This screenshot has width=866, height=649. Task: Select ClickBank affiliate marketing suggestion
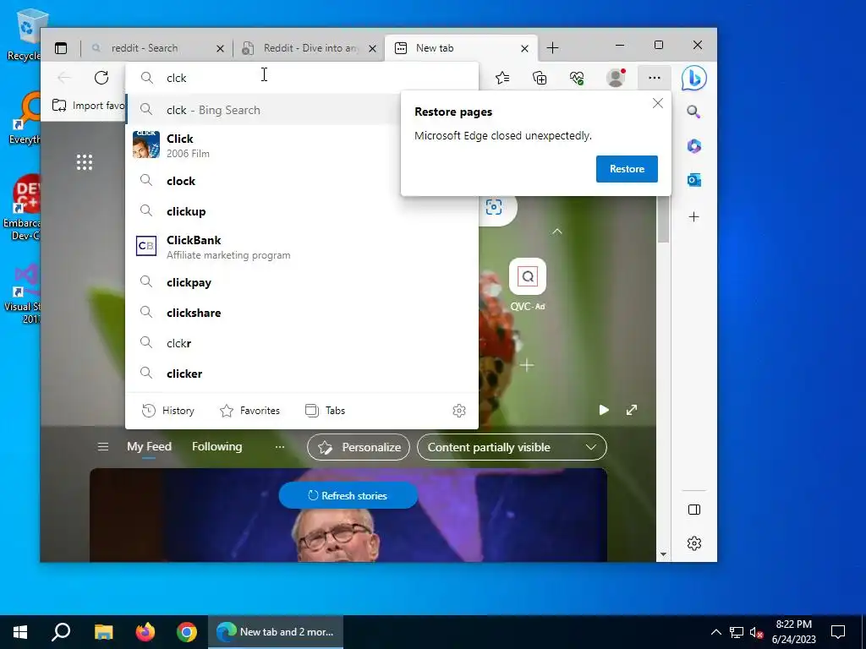coord(302,247)
